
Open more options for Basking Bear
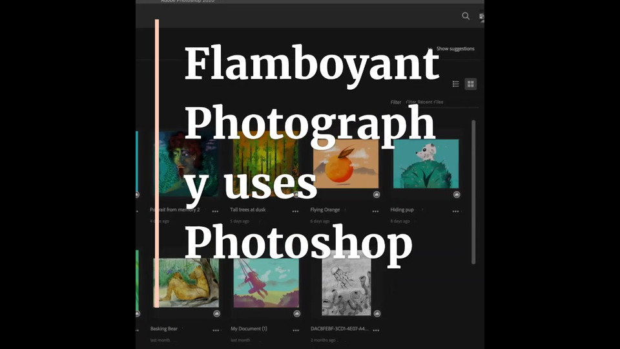[216, 330]
